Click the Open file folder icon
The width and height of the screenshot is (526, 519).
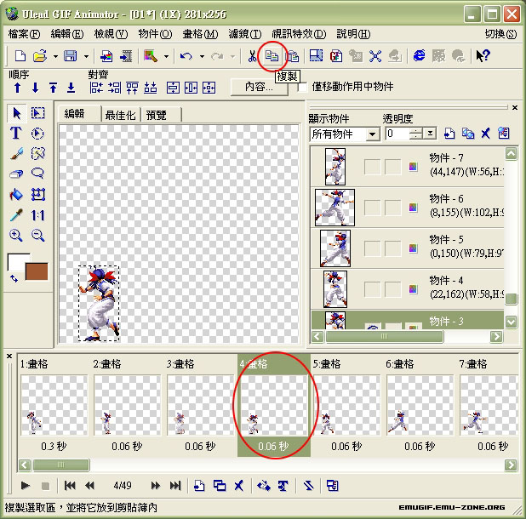pyautogui.click(x=40, y=56)
